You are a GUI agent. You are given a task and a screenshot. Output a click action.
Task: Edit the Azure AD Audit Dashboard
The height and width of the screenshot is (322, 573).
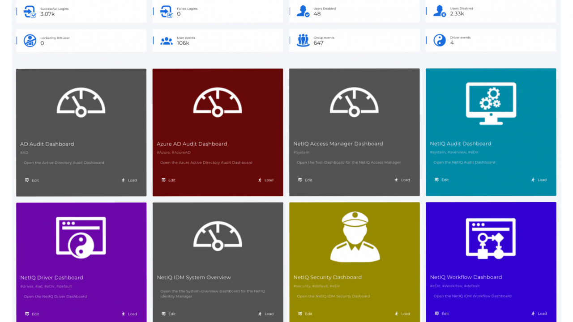click(x=169, y=180)
